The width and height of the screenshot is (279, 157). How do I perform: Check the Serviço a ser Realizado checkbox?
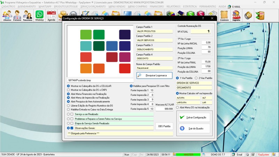click(x=72, y=114)
